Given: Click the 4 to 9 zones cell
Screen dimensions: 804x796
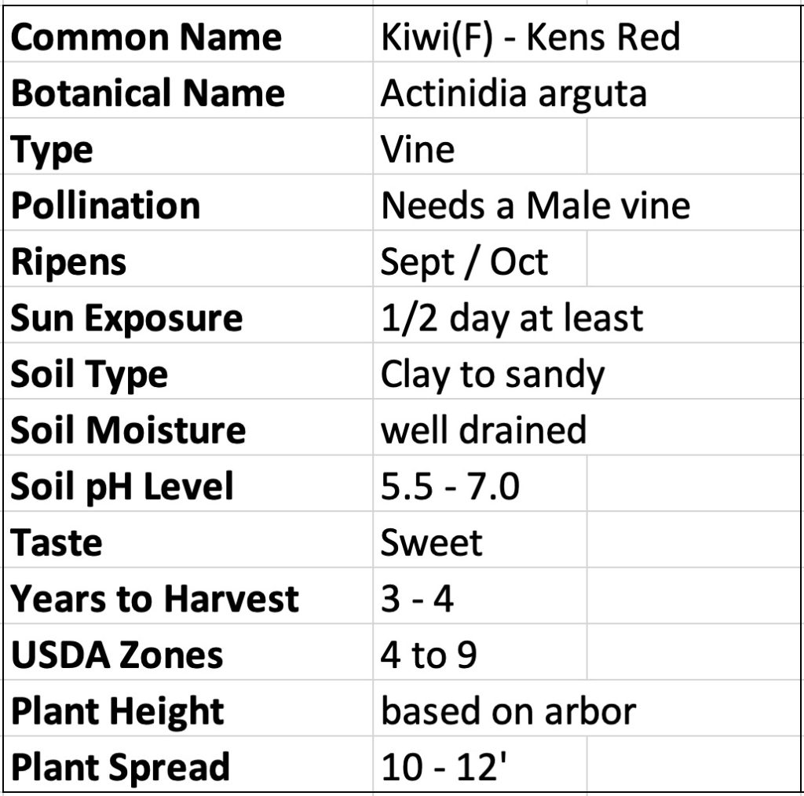Looking at the screenshot, I should tap(429, 655).
